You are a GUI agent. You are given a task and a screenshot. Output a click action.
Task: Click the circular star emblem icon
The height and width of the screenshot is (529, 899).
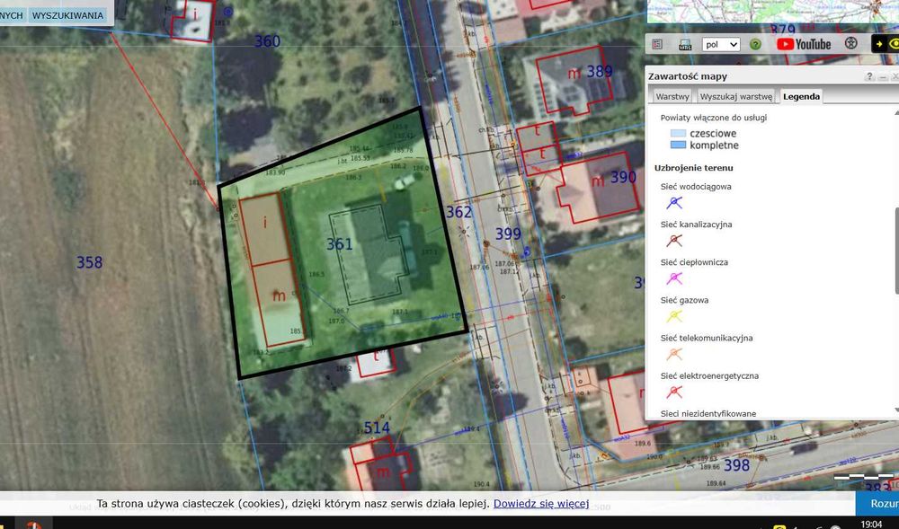850,43
